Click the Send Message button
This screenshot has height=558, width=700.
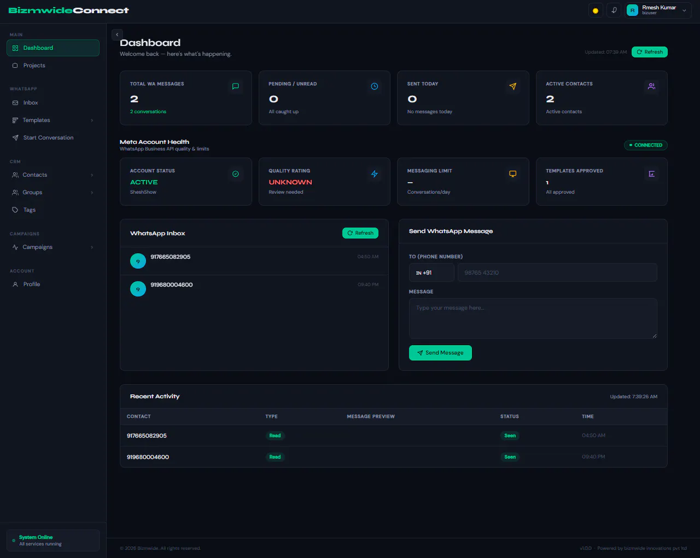coord(440,353)
